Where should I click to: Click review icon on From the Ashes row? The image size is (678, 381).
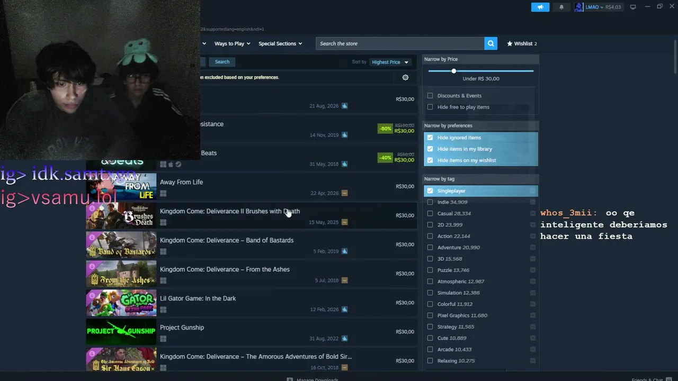click(345, 280)
